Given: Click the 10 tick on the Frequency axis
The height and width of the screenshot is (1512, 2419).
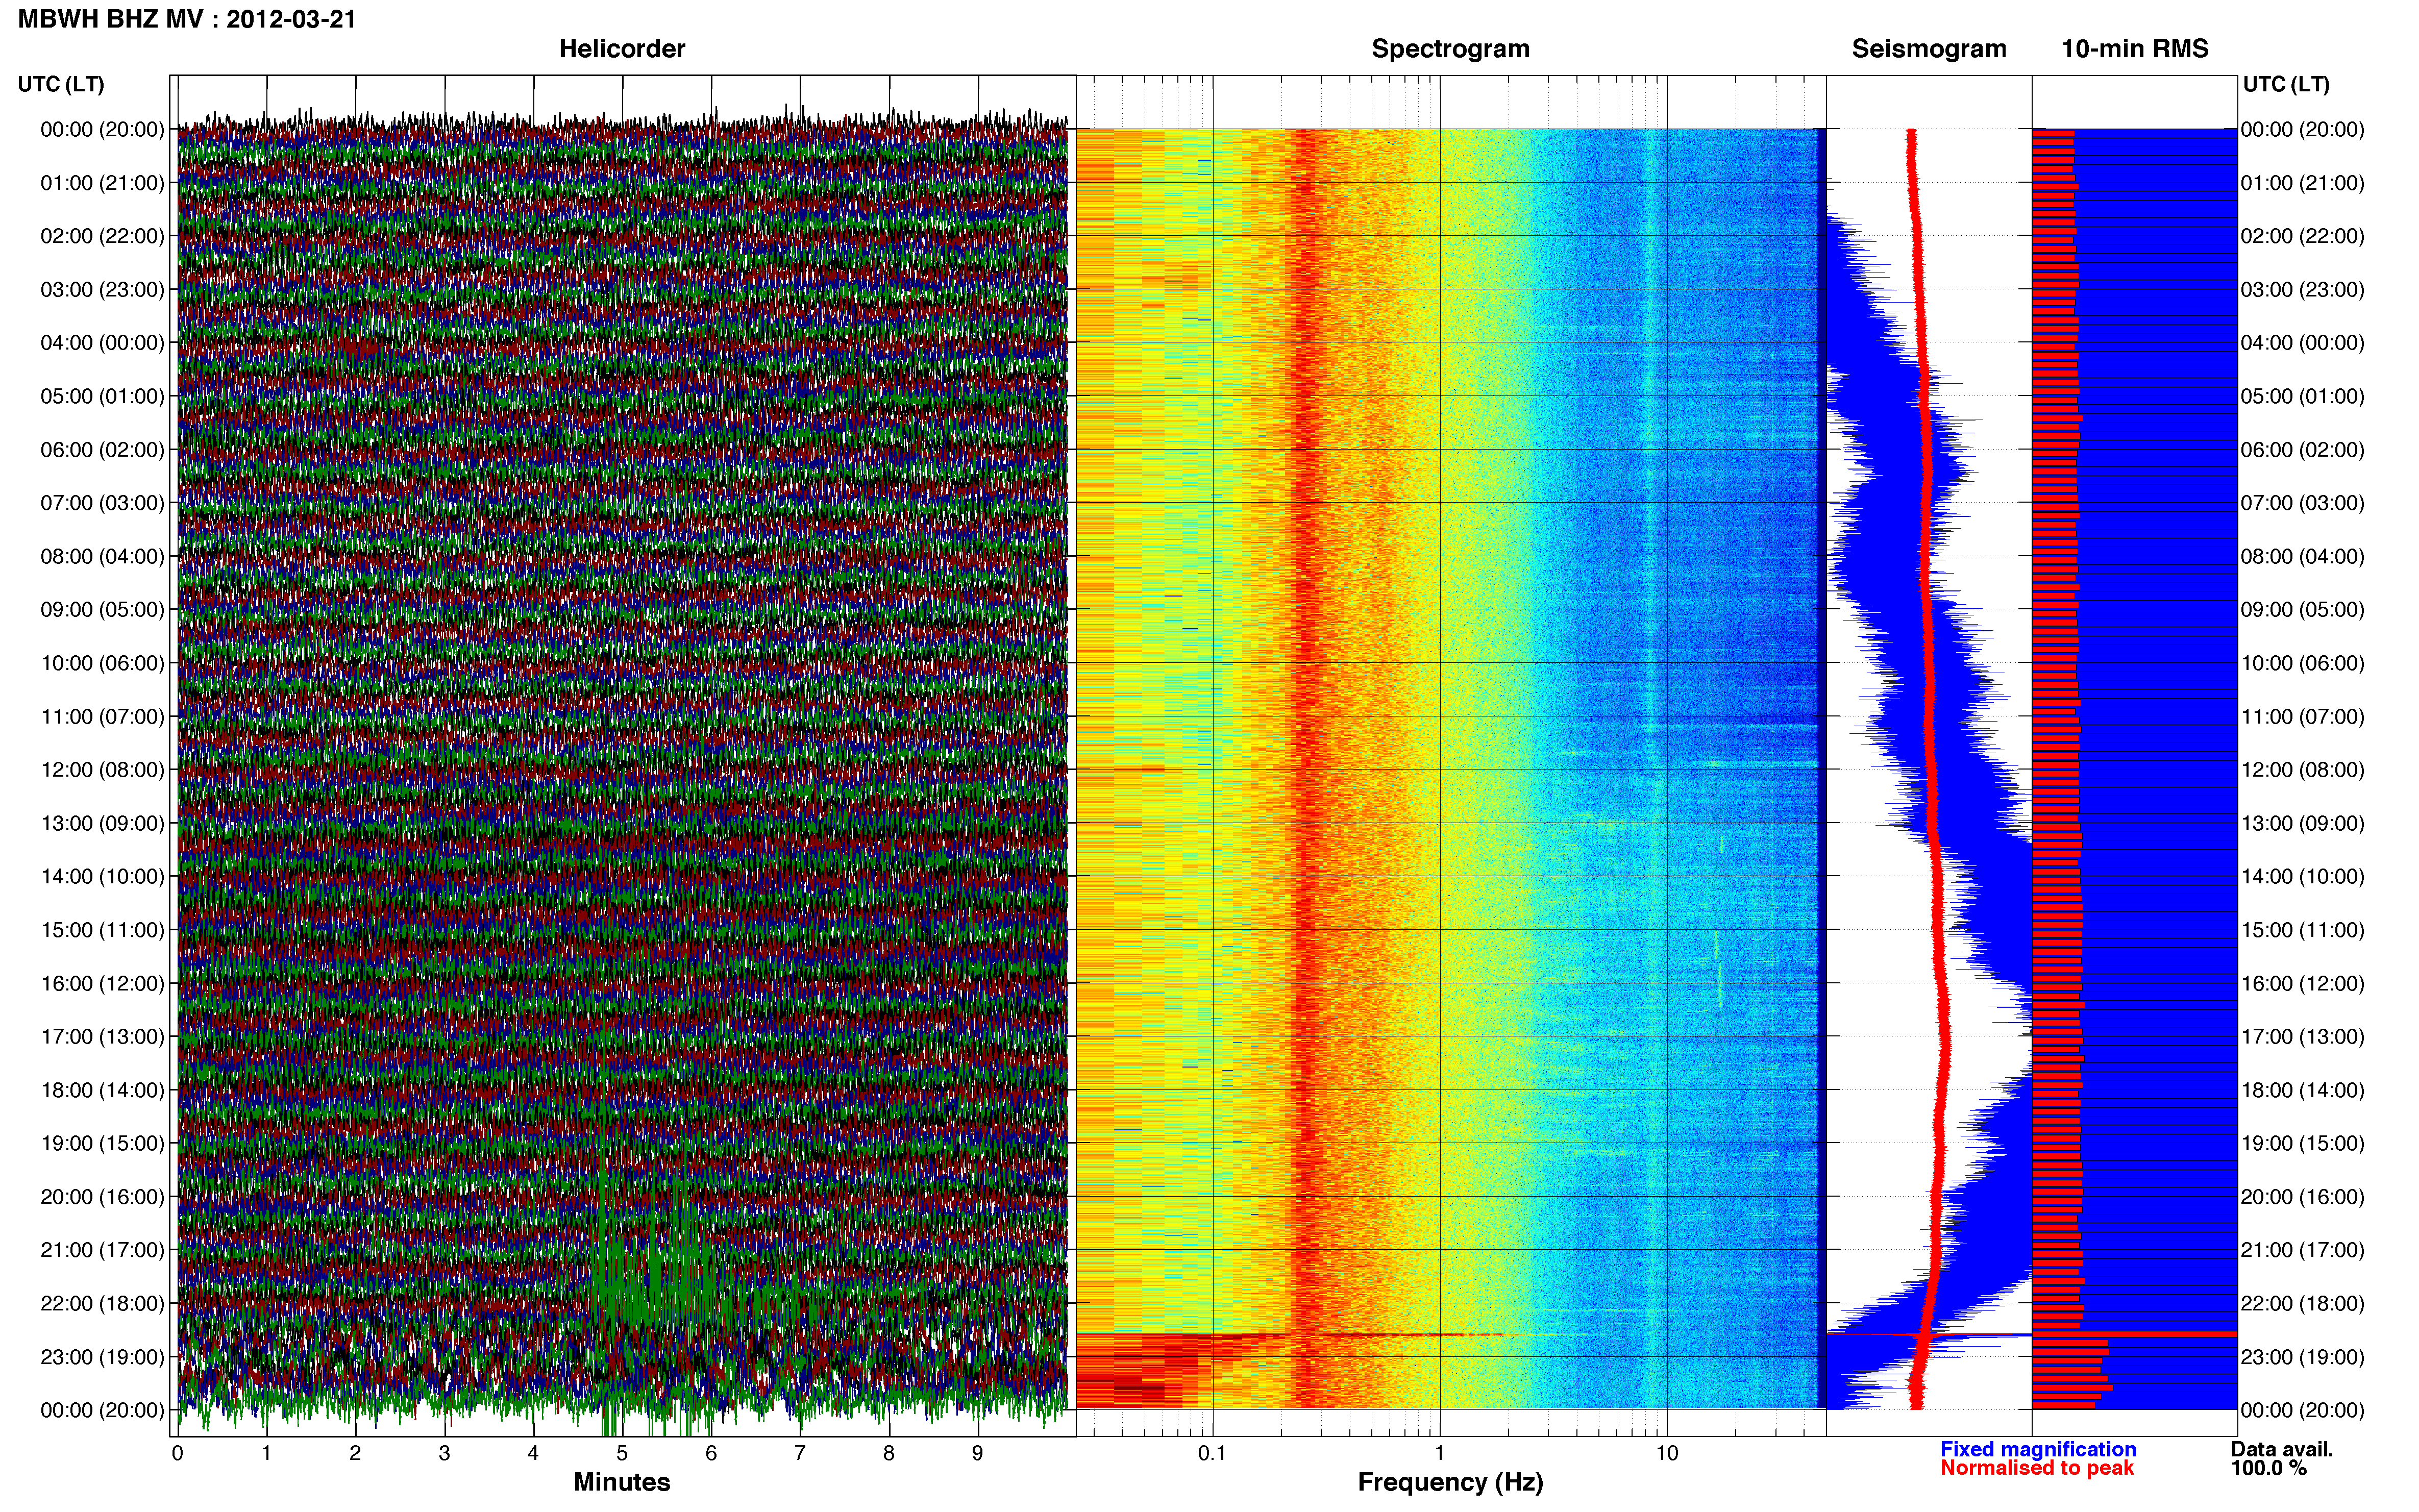Looking at the screenshot, I should pos(1667,1454).
